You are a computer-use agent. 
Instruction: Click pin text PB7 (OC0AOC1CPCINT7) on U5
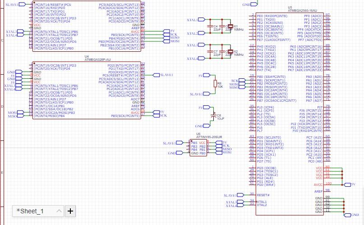point(276,100)
